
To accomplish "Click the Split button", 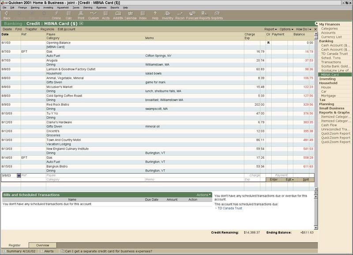I will [306, 180].
